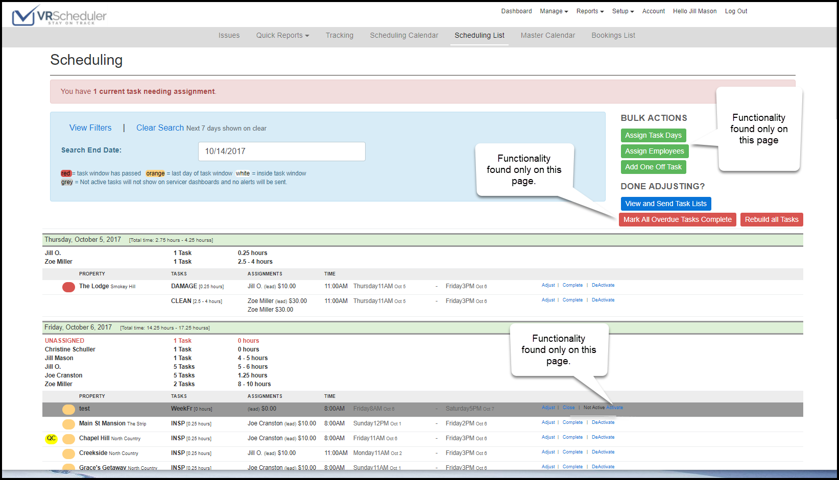Click DeActivate for Main St Mansion

603,422
